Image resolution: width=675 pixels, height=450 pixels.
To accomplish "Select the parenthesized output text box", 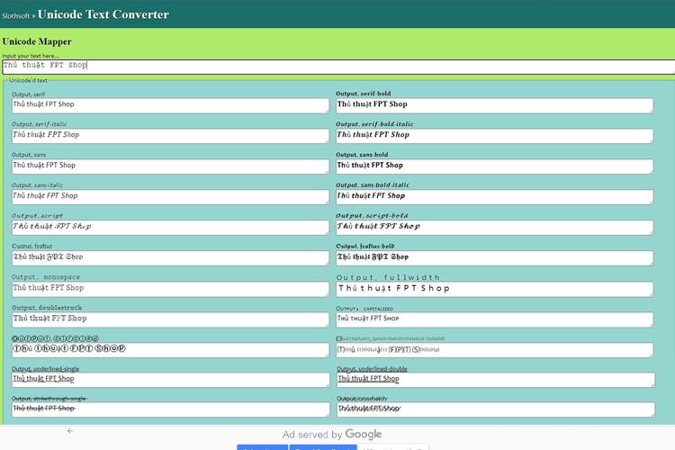I will pyautogui.click(x=495, y=350).
